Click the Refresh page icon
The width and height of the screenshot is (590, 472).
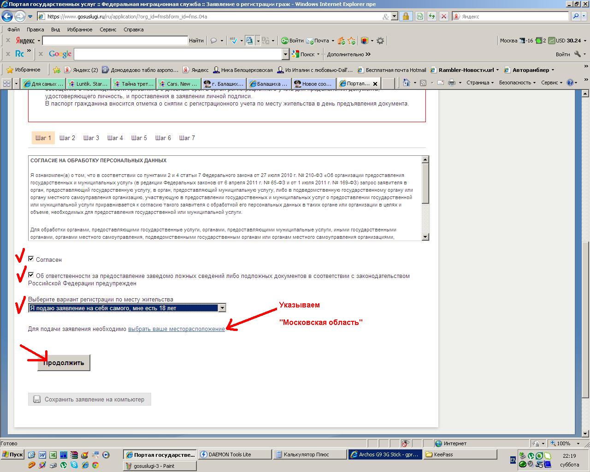click(431, 17)
